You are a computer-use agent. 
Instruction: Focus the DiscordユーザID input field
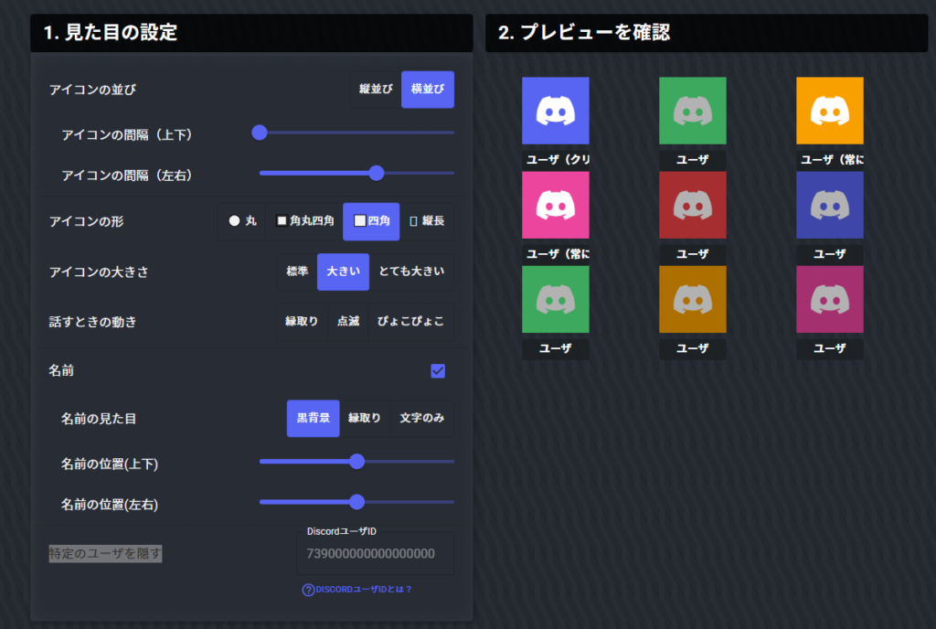point(375,554)
